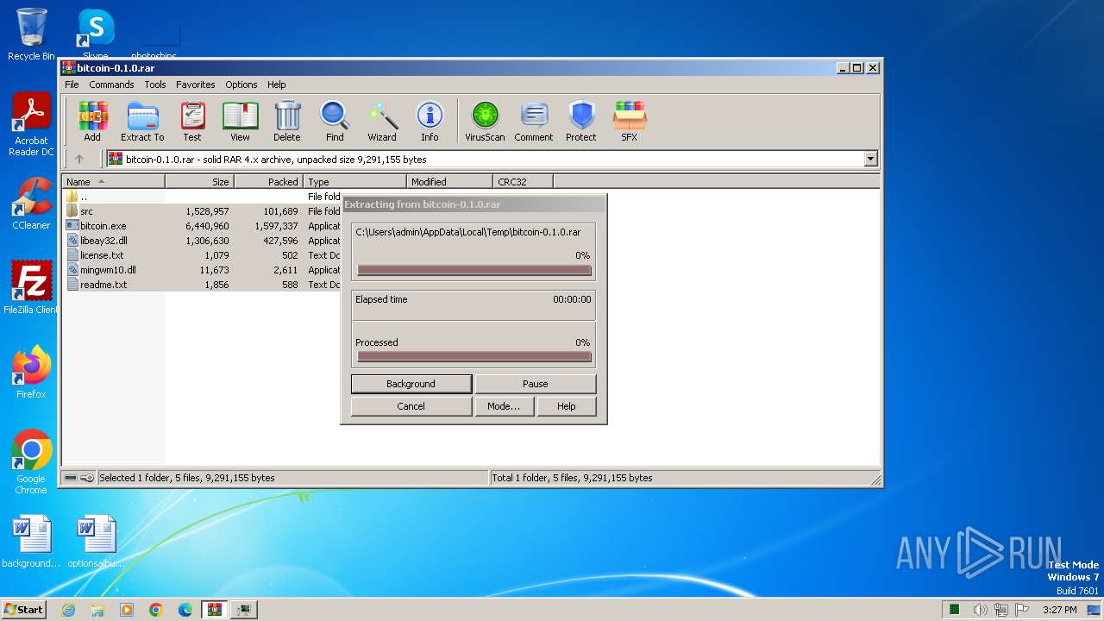1104x621 pixels.
Task: Open the Help menu
Action: [276, 85]
